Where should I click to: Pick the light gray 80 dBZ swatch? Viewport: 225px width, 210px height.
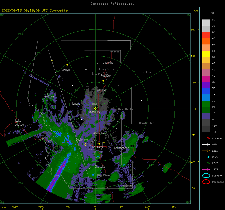[206, 22]
